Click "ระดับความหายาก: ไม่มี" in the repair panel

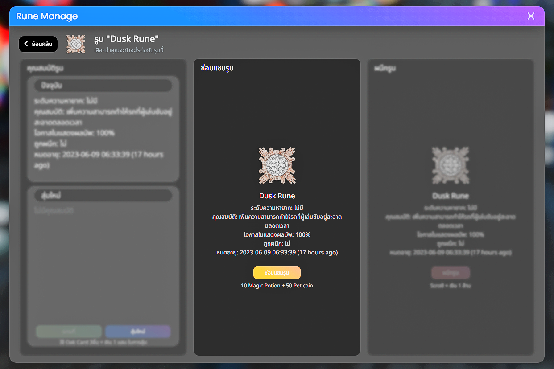pos(277,208)
